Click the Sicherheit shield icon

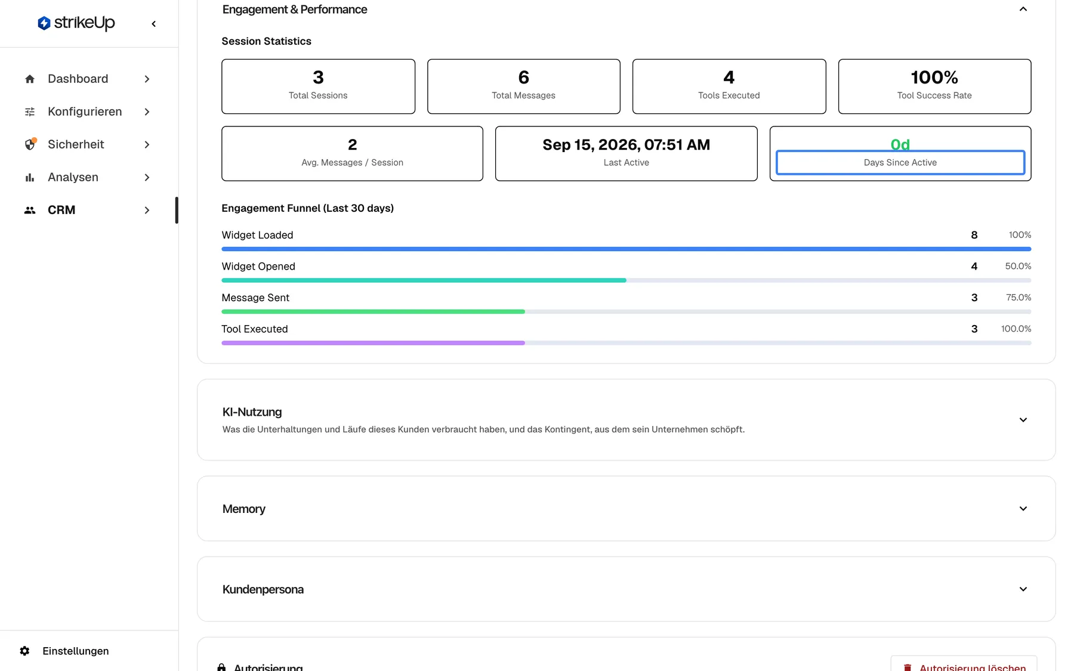[x=30, y=144]
